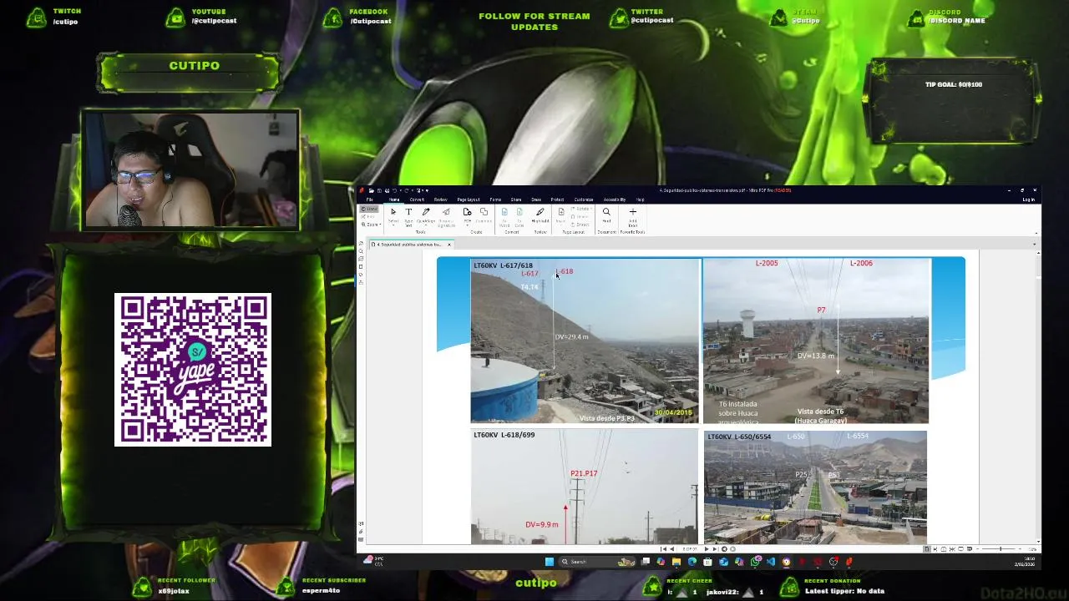Open the Page Layout ribbon tab

pyautogui.click(x=469, y=199)
